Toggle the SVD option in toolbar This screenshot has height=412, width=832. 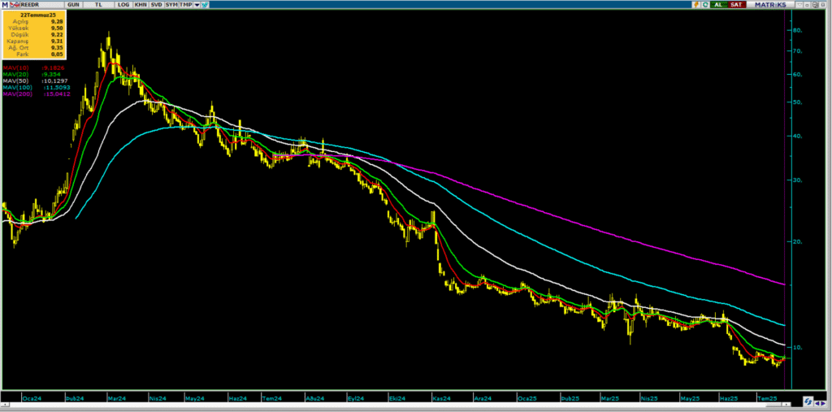(155, 5)
